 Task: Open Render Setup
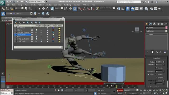click(x=151, y=9)
